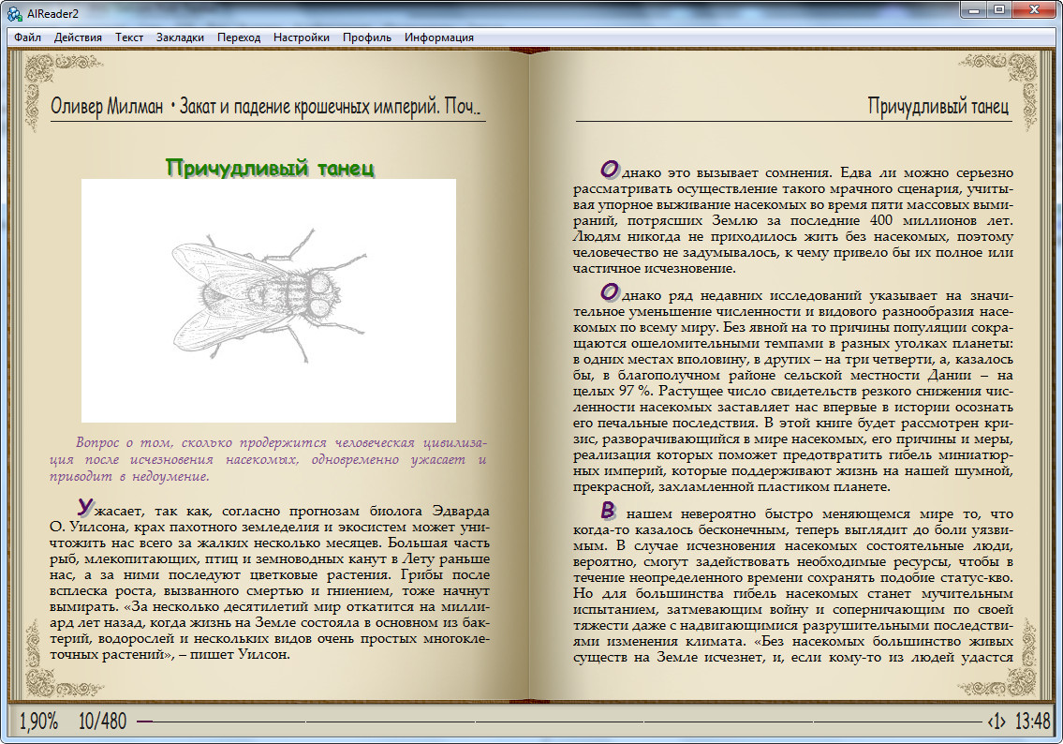This screenshot has height=744, width=1063.
Task: Click the right page header Причудливый танец
Action: coord(938,107)
